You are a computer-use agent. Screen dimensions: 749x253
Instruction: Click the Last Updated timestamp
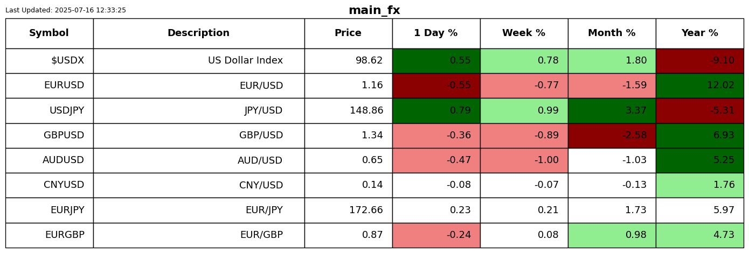click(x=66, y=10)
